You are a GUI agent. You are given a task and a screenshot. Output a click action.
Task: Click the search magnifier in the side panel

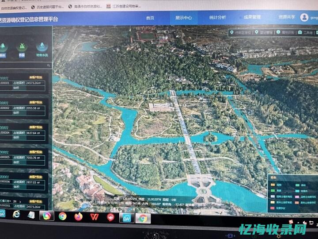pos(49,65)
